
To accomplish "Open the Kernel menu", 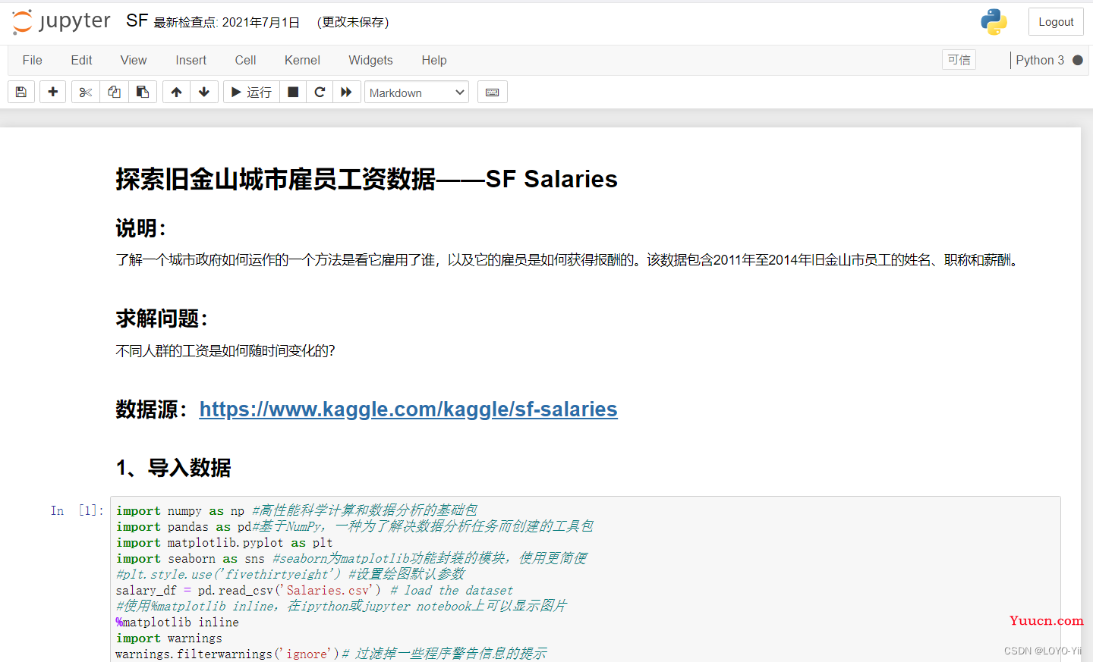I will [x=302, y=60].
